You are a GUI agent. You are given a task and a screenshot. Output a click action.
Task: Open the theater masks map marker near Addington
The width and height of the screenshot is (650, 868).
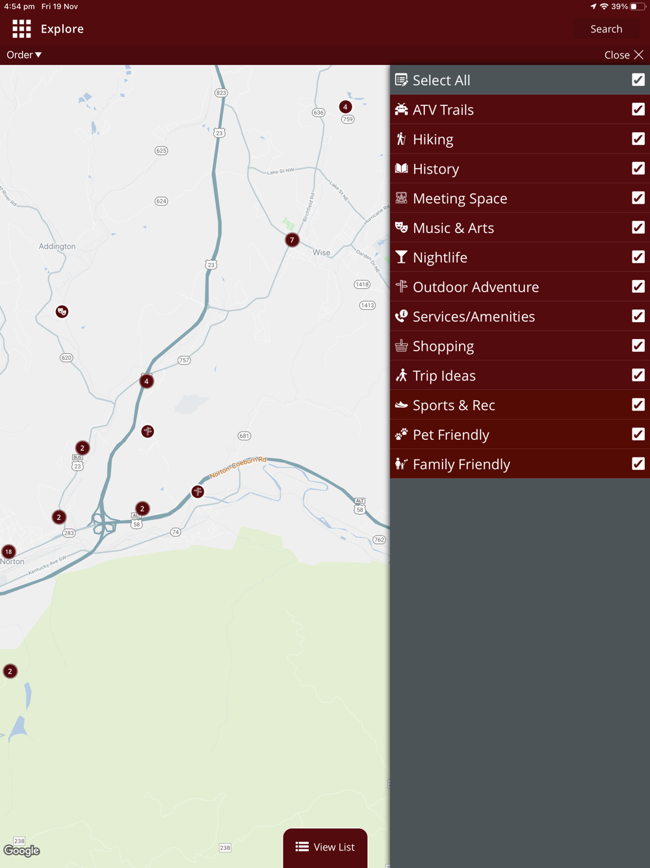tap(62, 312)
